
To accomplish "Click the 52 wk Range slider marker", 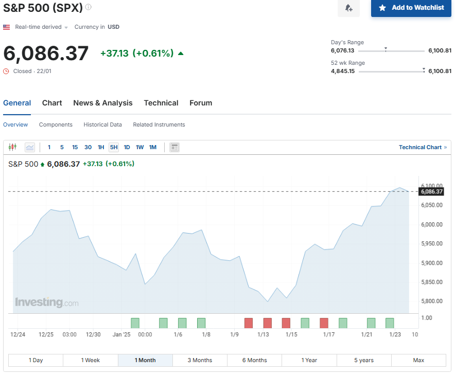I will pyautogui.click(x=424, y=70).
